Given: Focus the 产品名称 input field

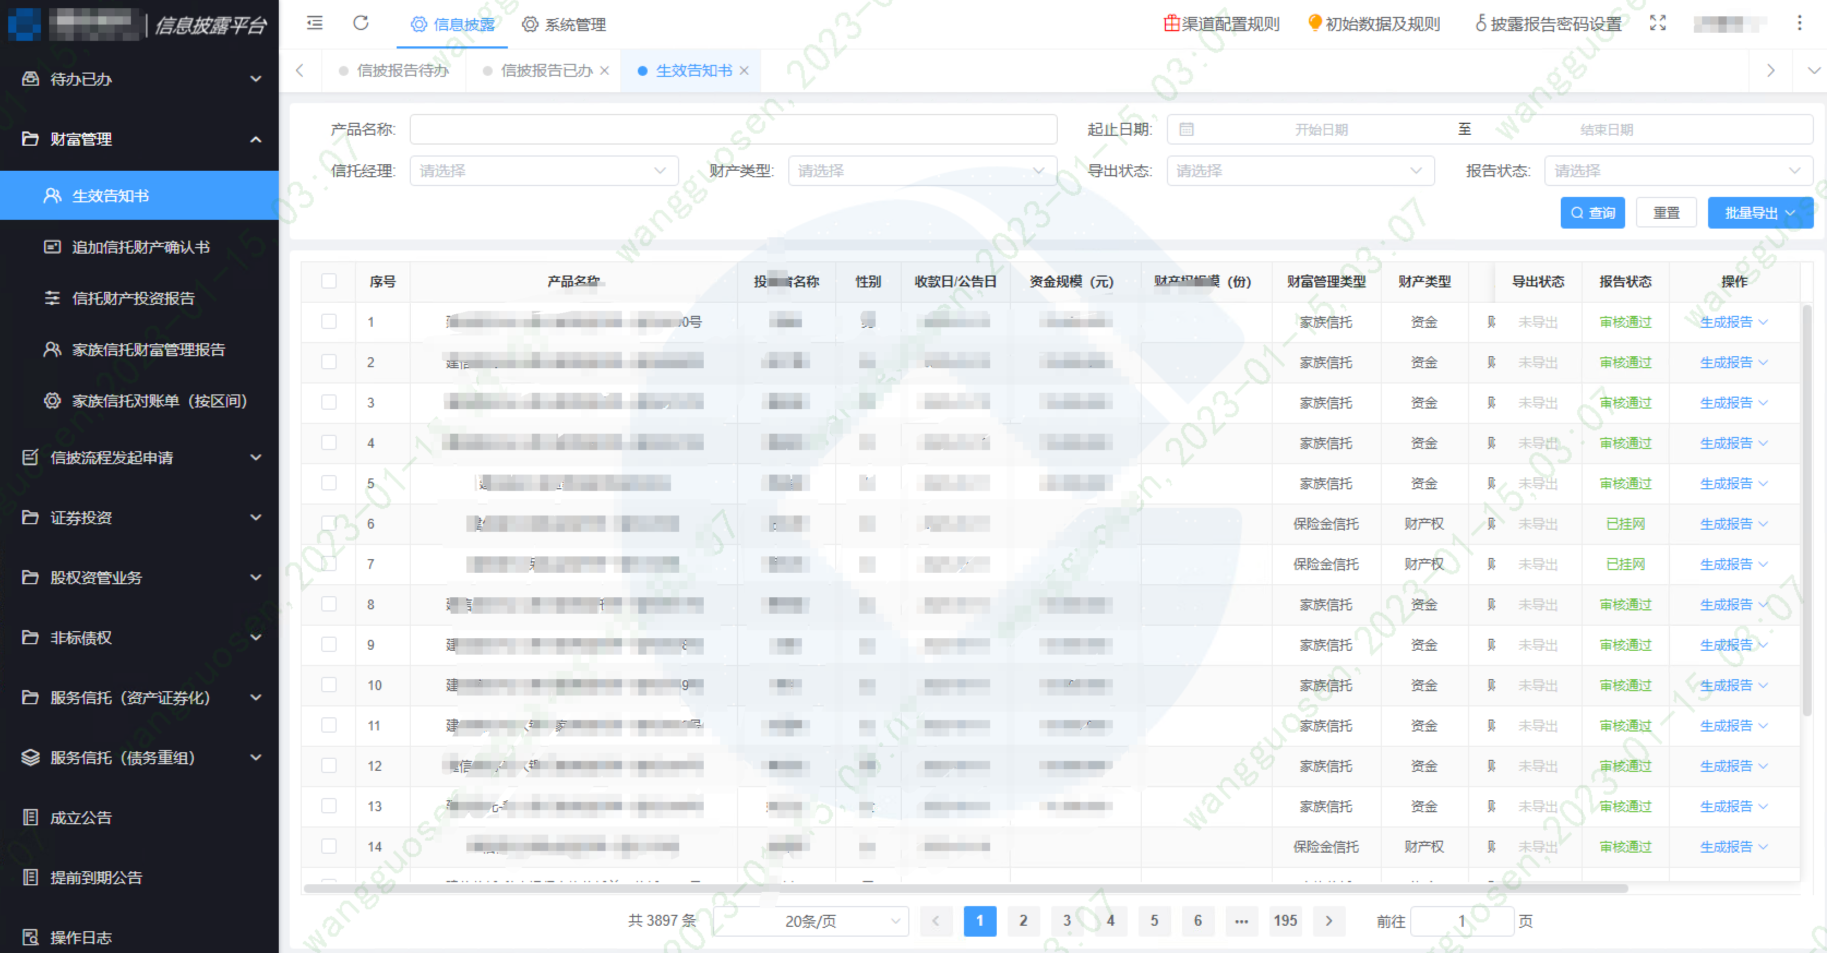Looking at the screenshot, I should [x=733, y=129].
